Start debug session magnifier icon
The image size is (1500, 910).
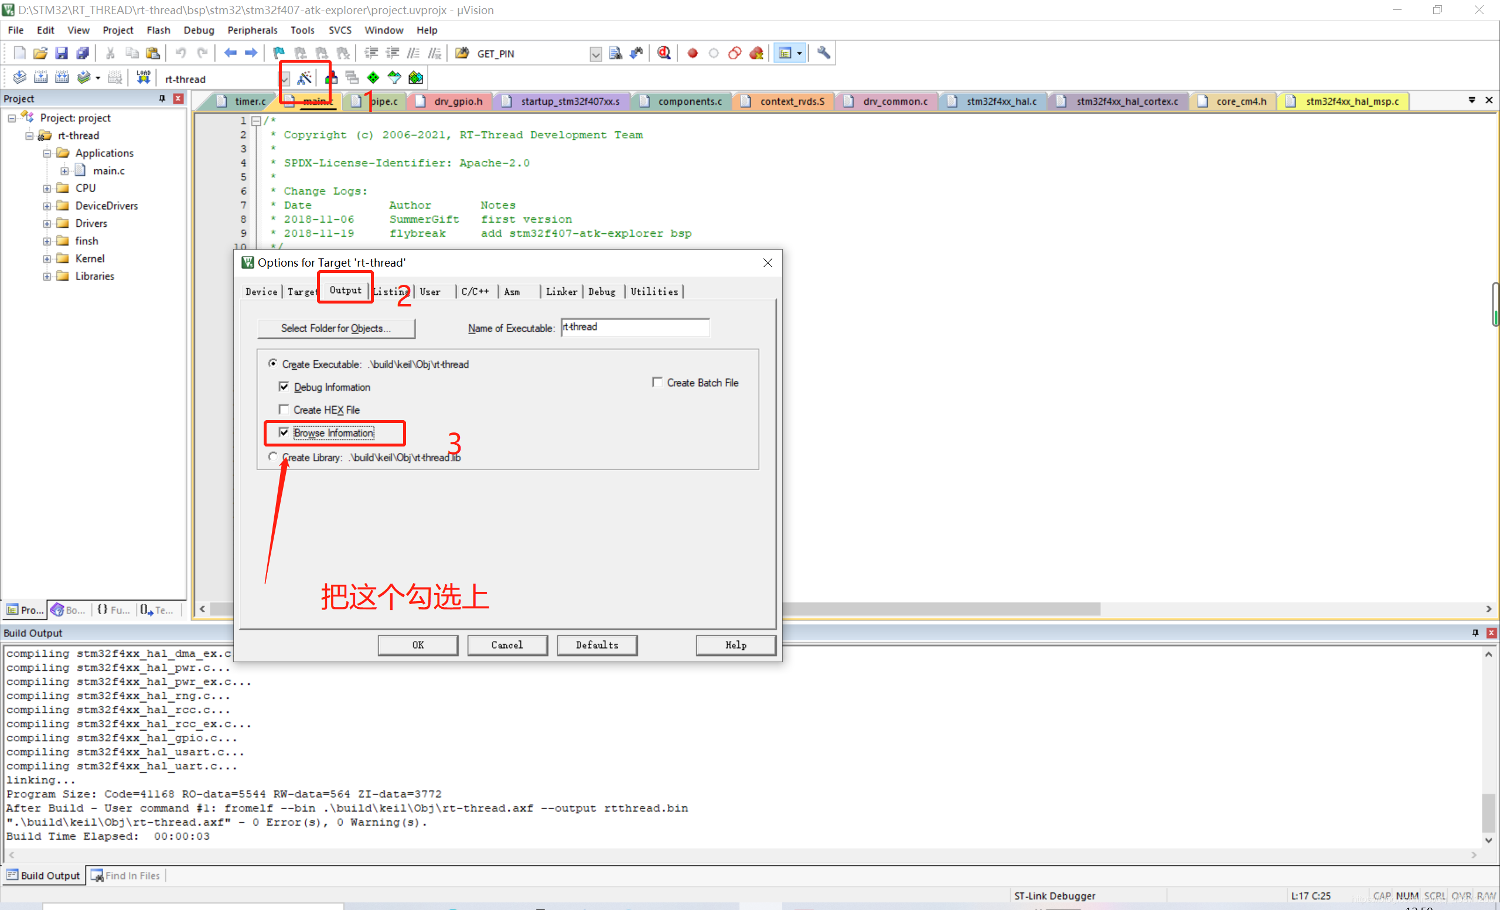(664, 53)
